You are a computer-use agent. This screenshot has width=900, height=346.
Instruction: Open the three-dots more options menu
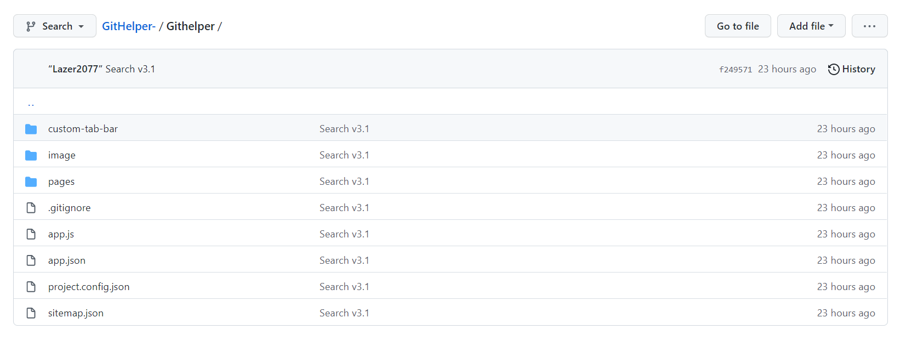click(x=869, y=26)
